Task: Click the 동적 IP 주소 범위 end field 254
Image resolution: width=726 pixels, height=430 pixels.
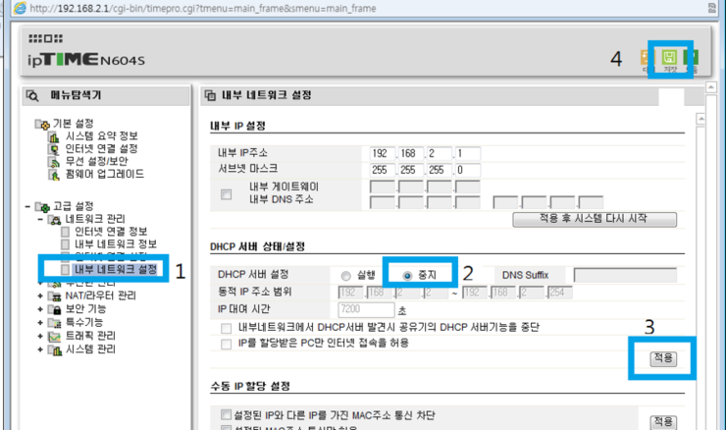Action: tap(560, 293)
